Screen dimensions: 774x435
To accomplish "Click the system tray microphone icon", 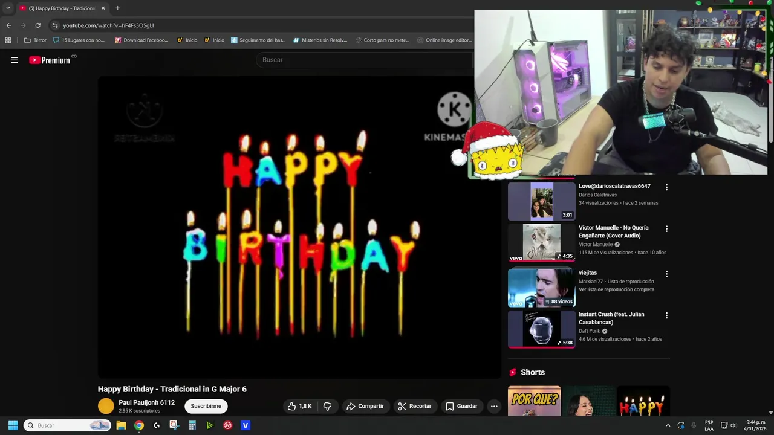I will [694, 425].
